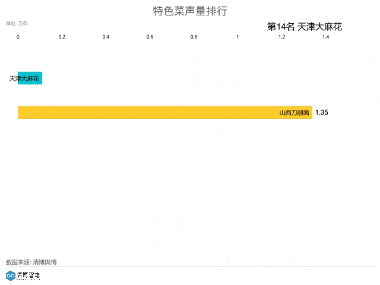This screenshot has height=285, width=380.
Task: Click the 清博智能 brand text
Action: point(28,275)
